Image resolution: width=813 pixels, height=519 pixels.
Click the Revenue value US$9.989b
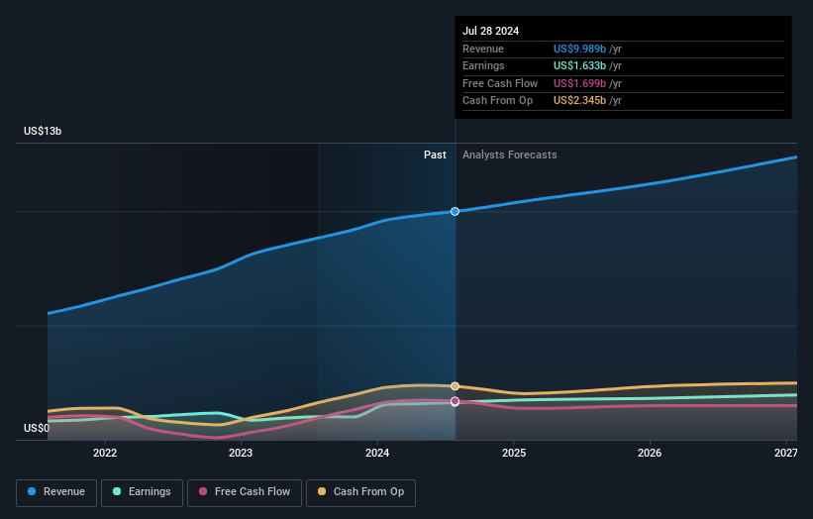[x=579, y=49]
